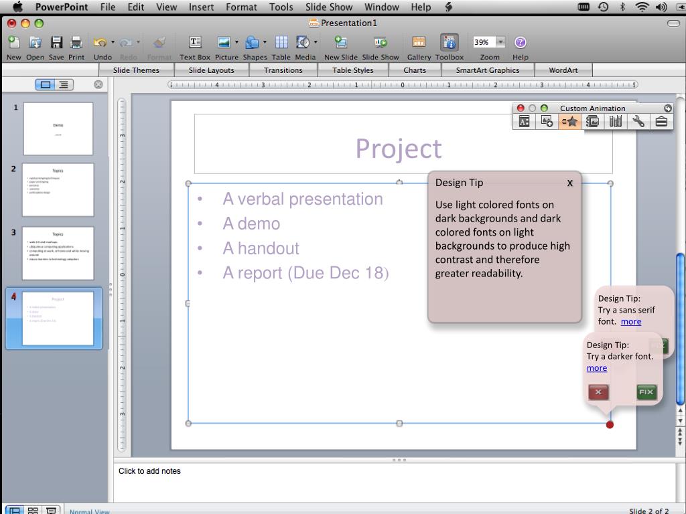Screen dimensions: 686x514
Task: Expand the Shapes dropdown arrow
Action: (265, 42)
